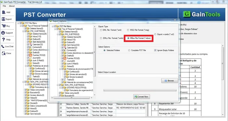The image size is (228, 121).
Task: Open Support via its headset icon
Action: (x=3, y=33)
